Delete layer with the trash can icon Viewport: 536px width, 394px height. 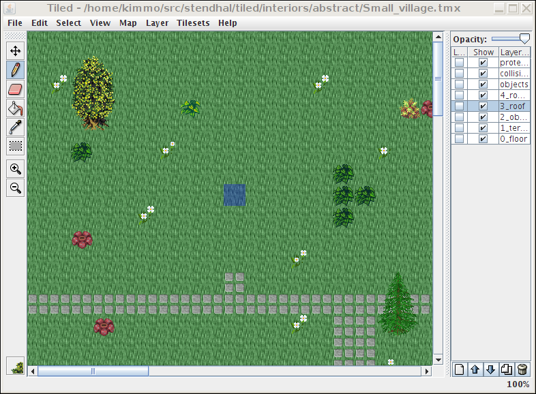coord(522,369)
